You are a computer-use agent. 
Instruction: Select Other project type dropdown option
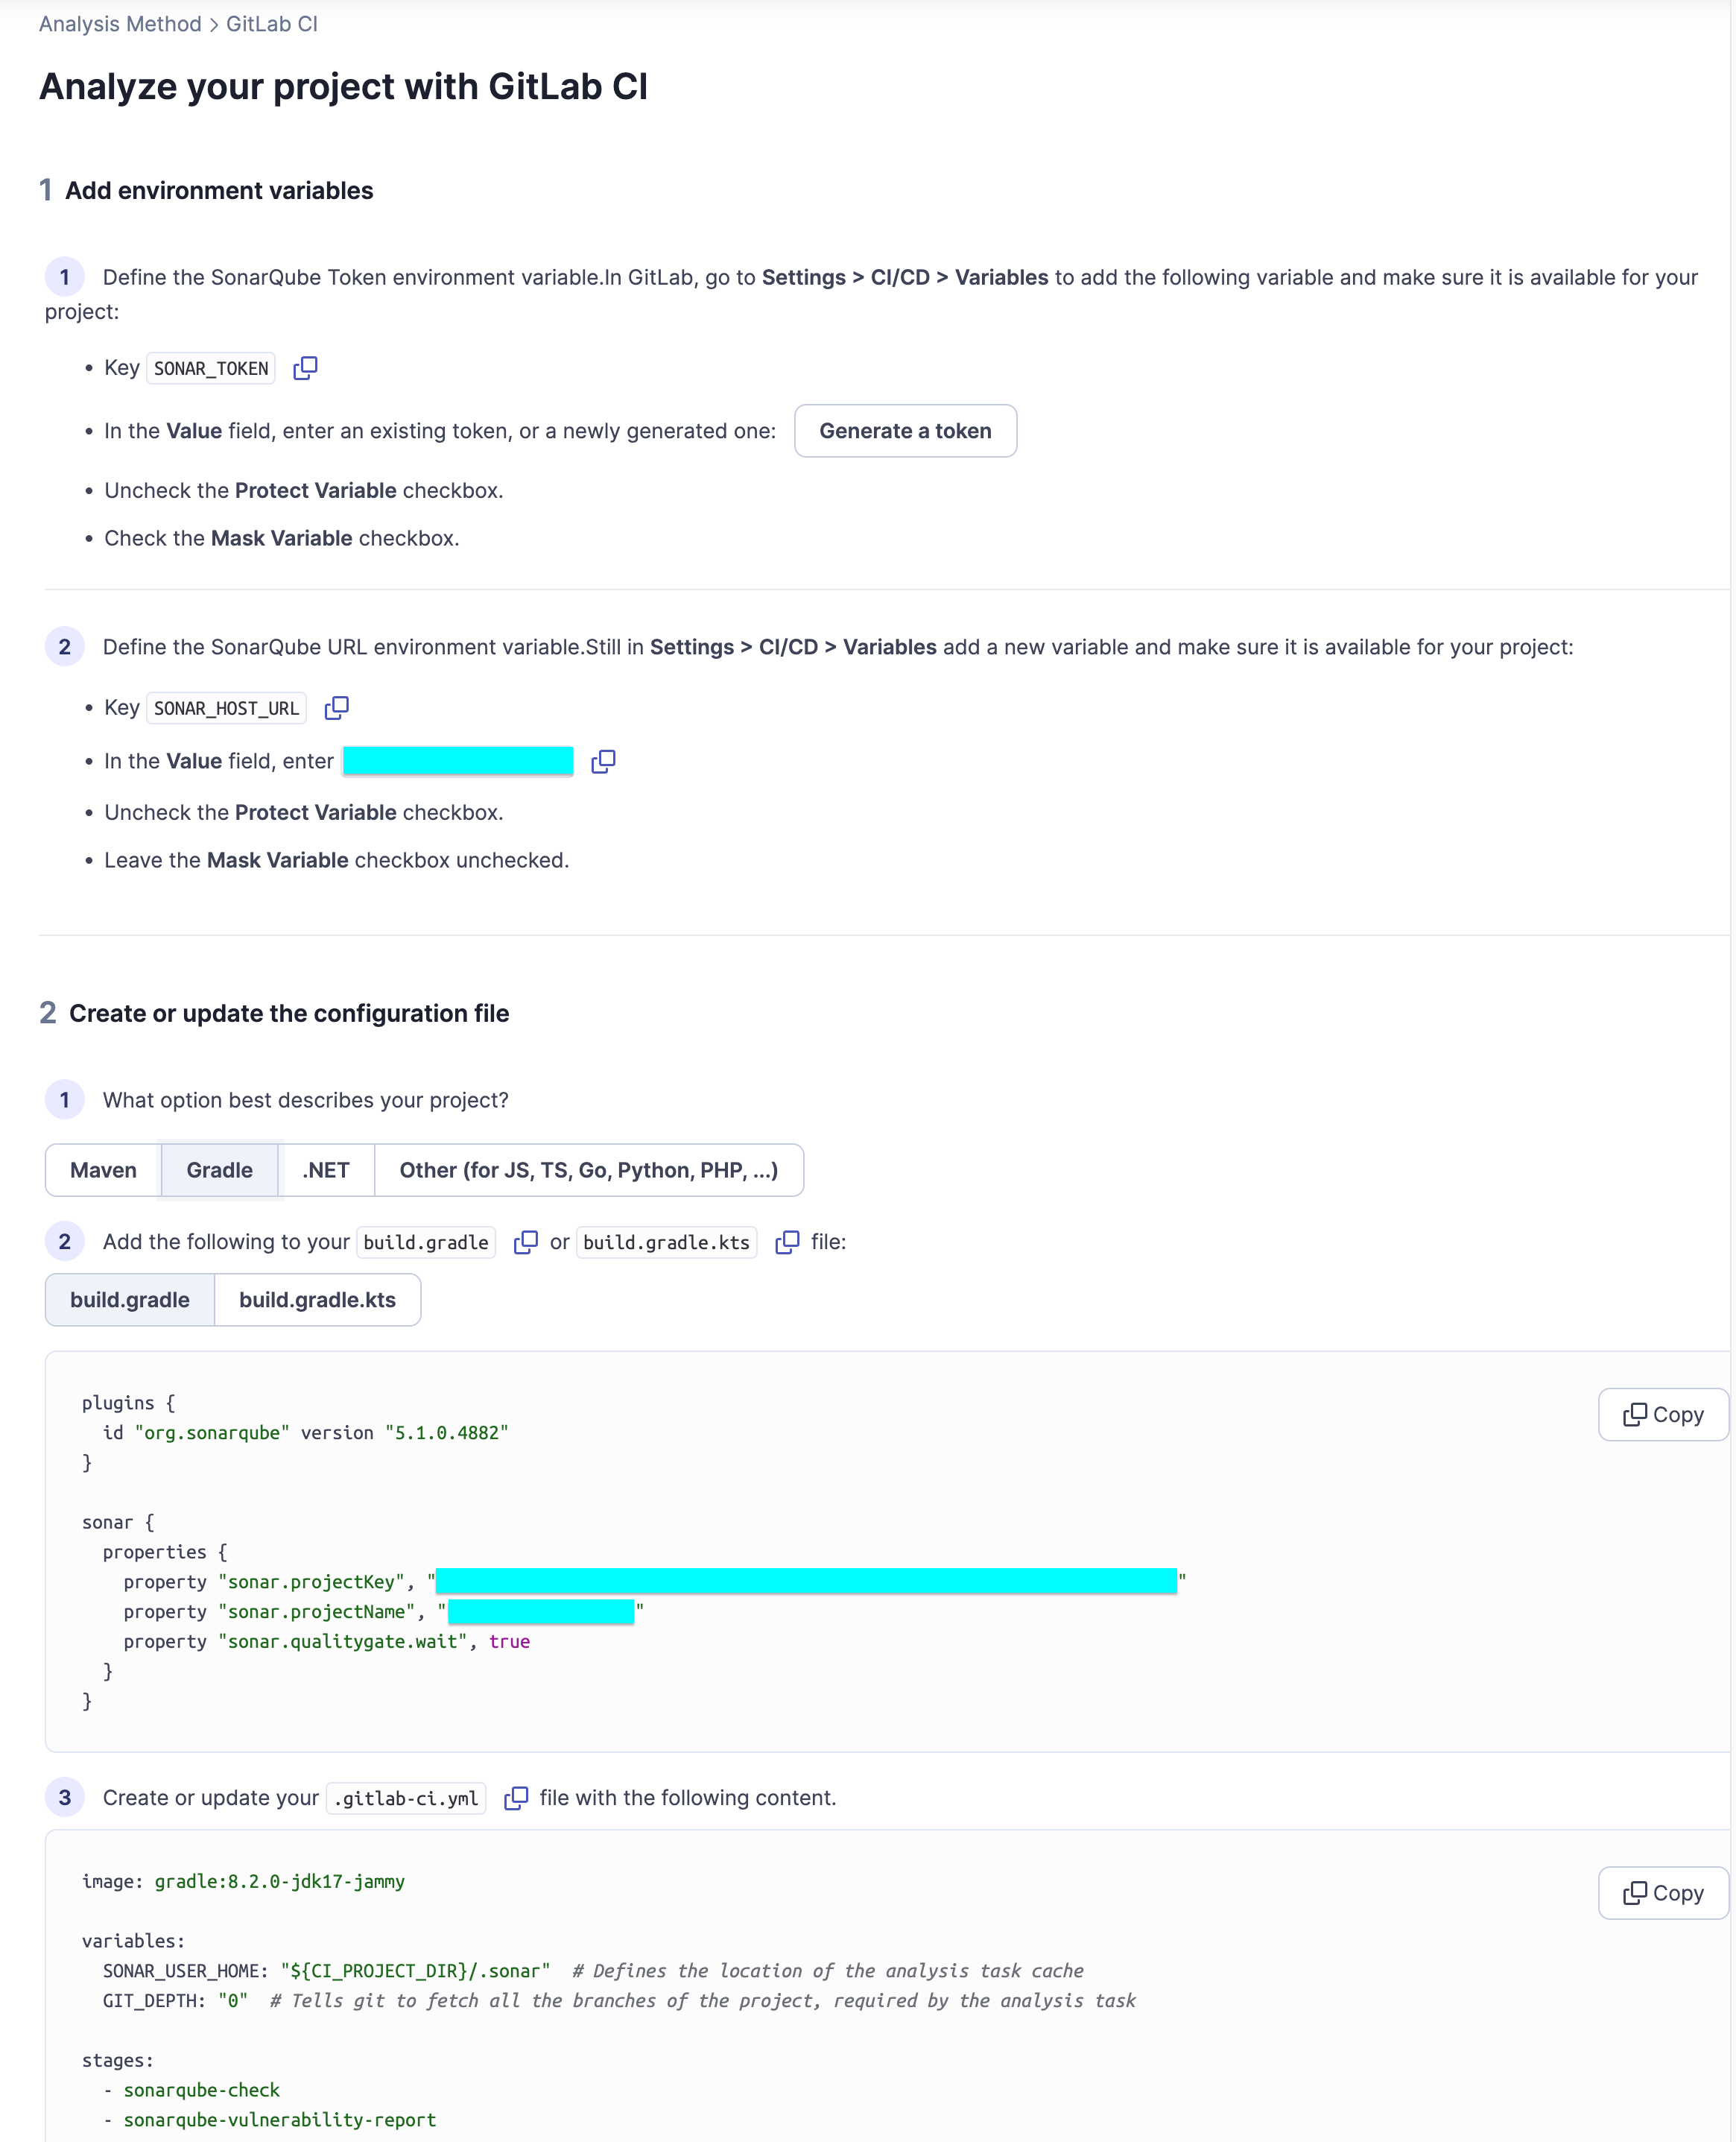click(x=590, y=1171)
